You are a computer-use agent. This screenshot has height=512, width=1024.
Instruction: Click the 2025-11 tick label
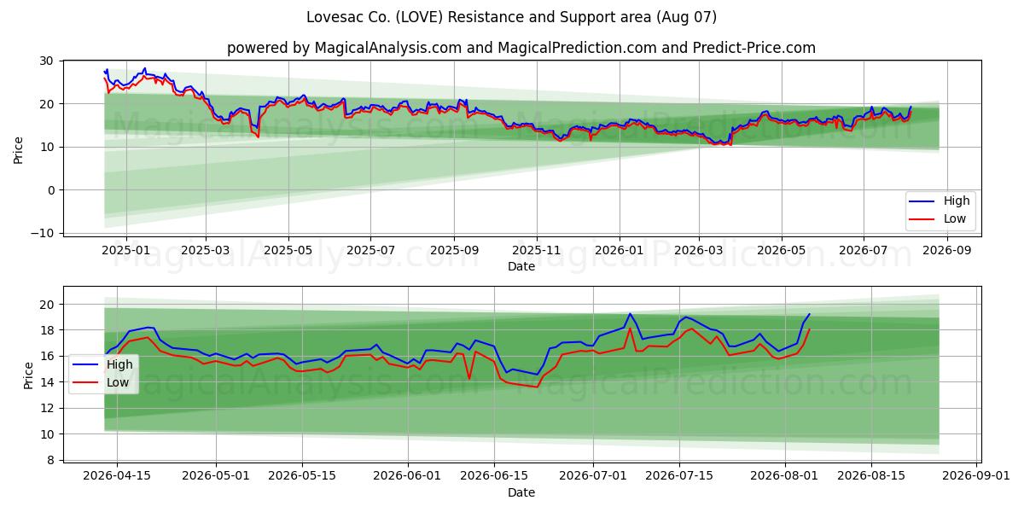pos(537,250)
